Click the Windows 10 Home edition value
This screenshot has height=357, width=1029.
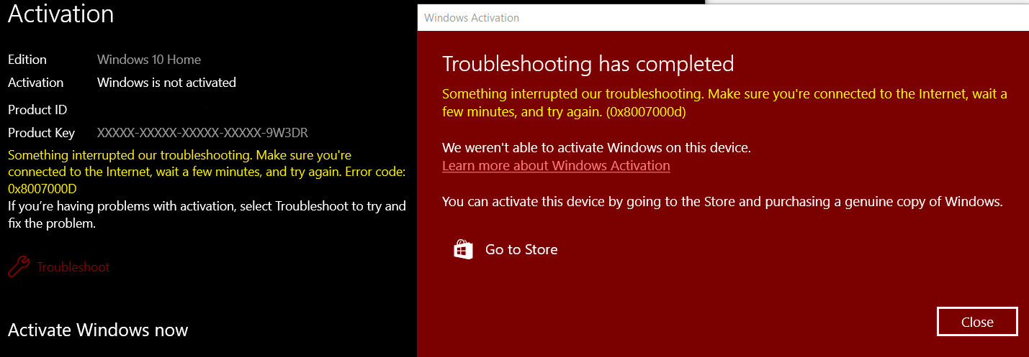tap(149, 60)
